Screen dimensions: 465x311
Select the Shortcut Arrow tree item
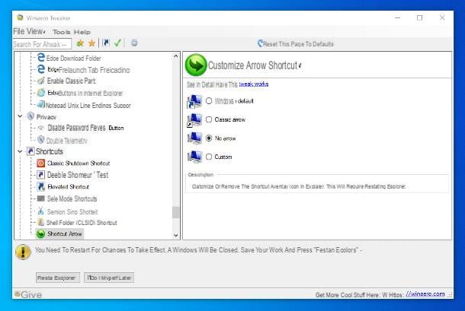(x=64, y=233)
